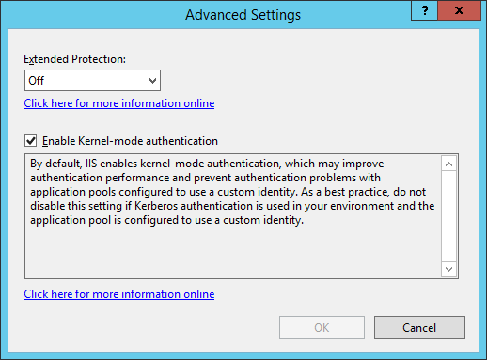This screenshot has width=487, height=360.
Task: Open the information link under Extended Protection
Action: tap(119, 103)
